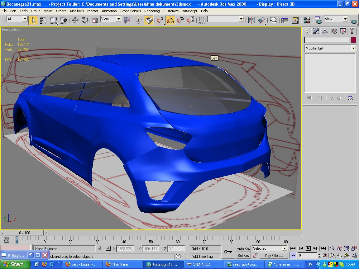
Task: Open the Customize menu
Action: (171, 11)
